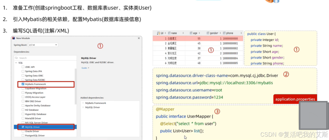Image resolution: width=329 pixels, height=140 pixels.
Task: Click the spring.datasource.username=root line
Action: click(189, 90)
